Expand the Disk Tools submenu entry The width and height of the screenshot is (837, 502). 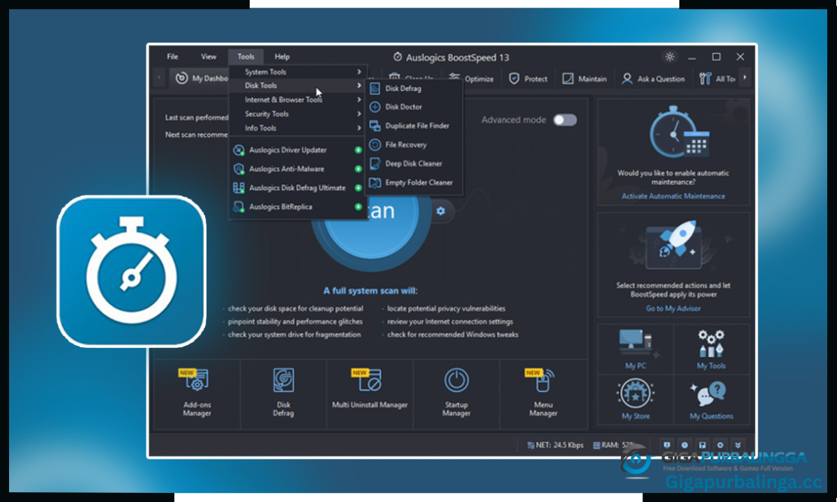pyautogui.click(x=299, y=86)
